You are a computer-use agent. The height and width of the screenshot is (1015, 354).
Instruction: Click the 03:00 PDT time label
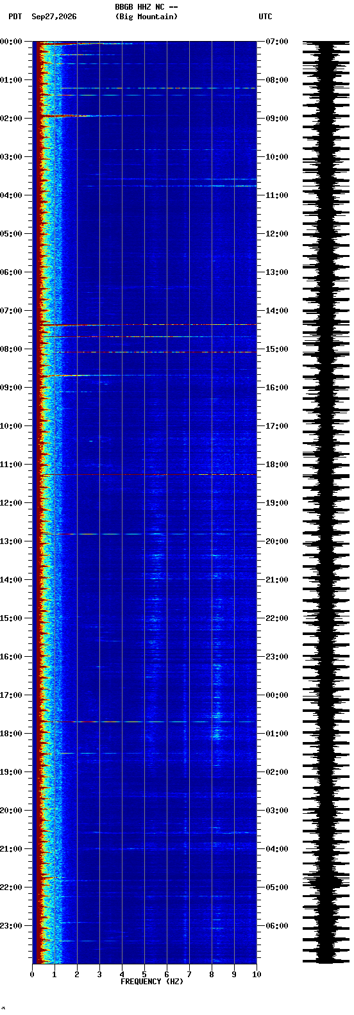pos(12,157)
